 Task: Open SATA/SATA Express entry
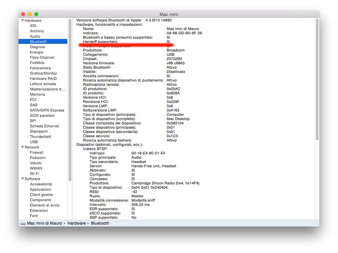coord(47,110)
